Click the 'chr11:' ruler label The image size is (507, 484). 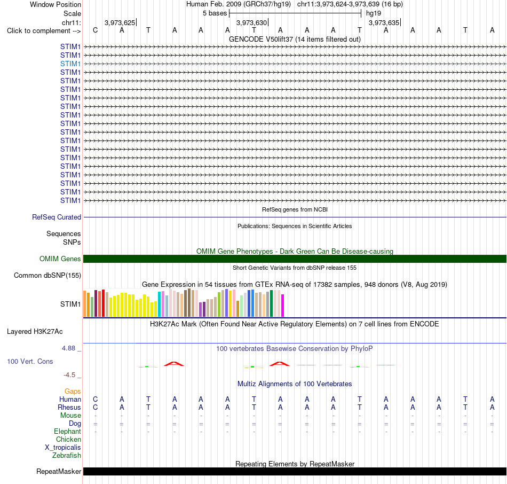pyautogui.click(x=71, y=22)
